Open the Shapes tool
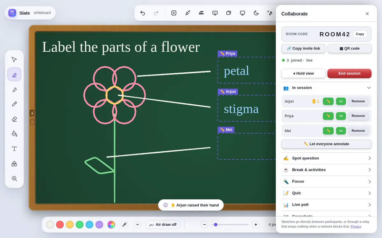The height and width of the screenshot is (238, 382). point(14,164)
